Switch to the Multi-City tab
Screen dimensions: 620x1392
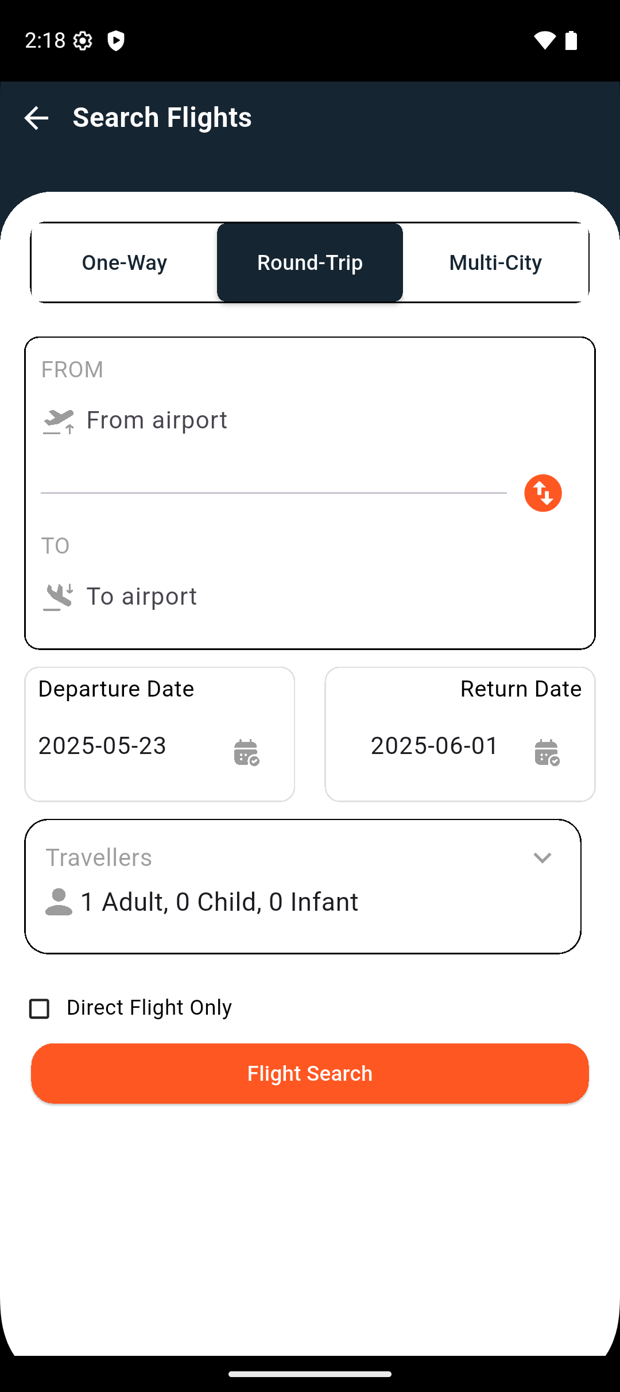point(495,262)
